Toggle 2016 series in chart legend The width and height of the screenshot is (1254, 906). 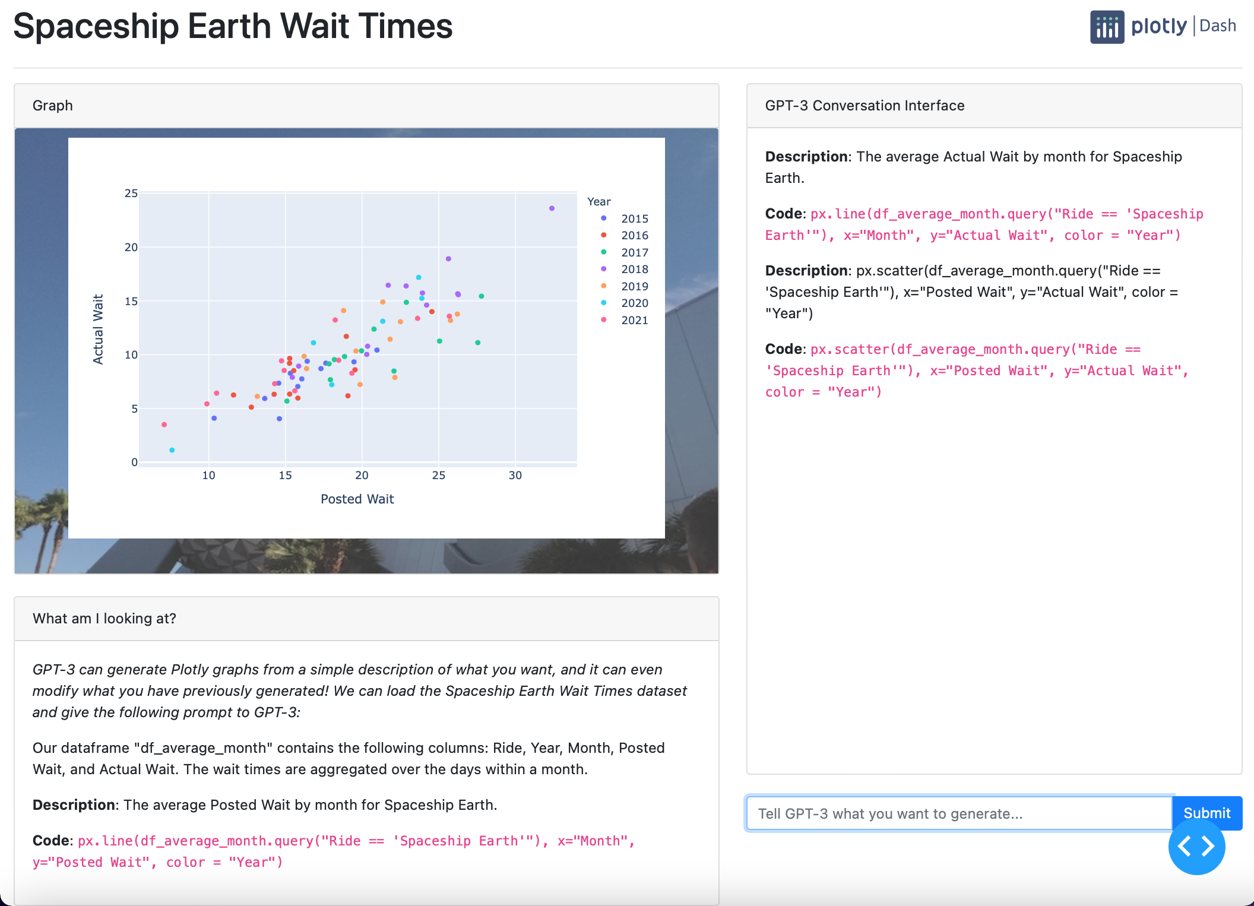(x=634, y=236)
